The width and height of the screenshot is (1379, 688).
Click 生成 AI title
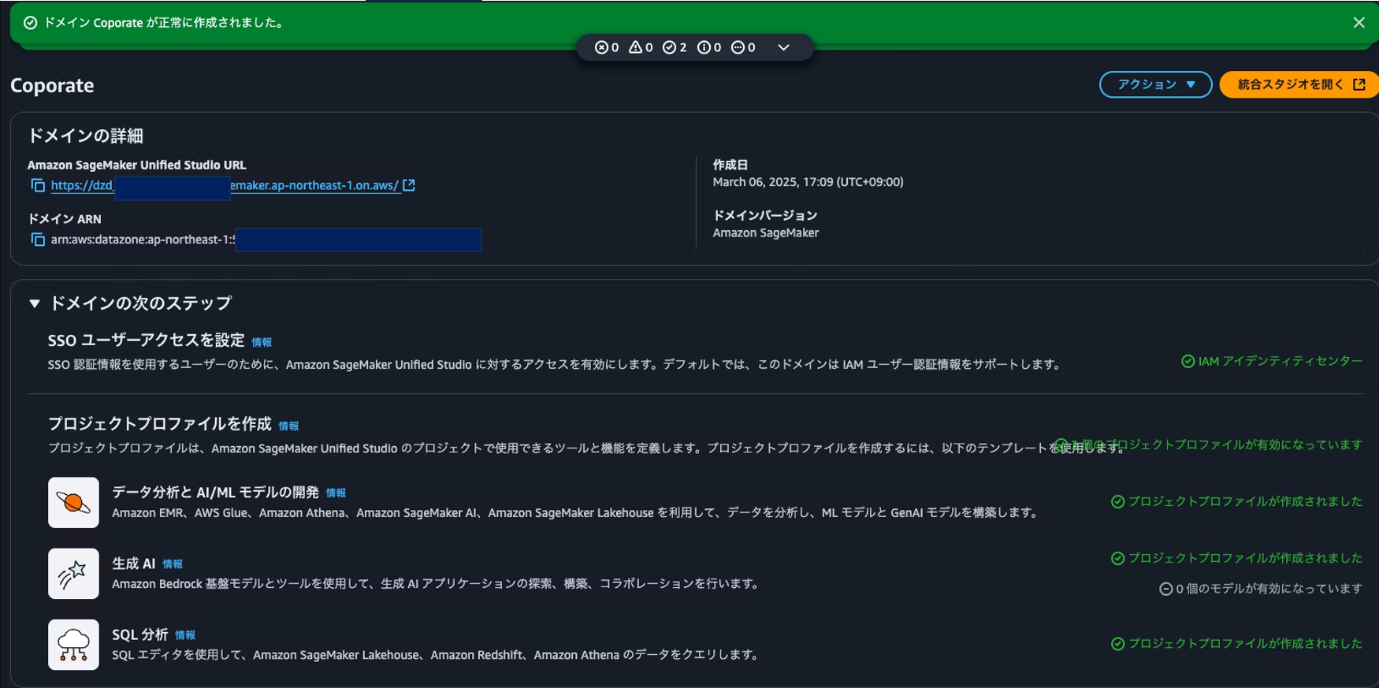click(133, 563)
